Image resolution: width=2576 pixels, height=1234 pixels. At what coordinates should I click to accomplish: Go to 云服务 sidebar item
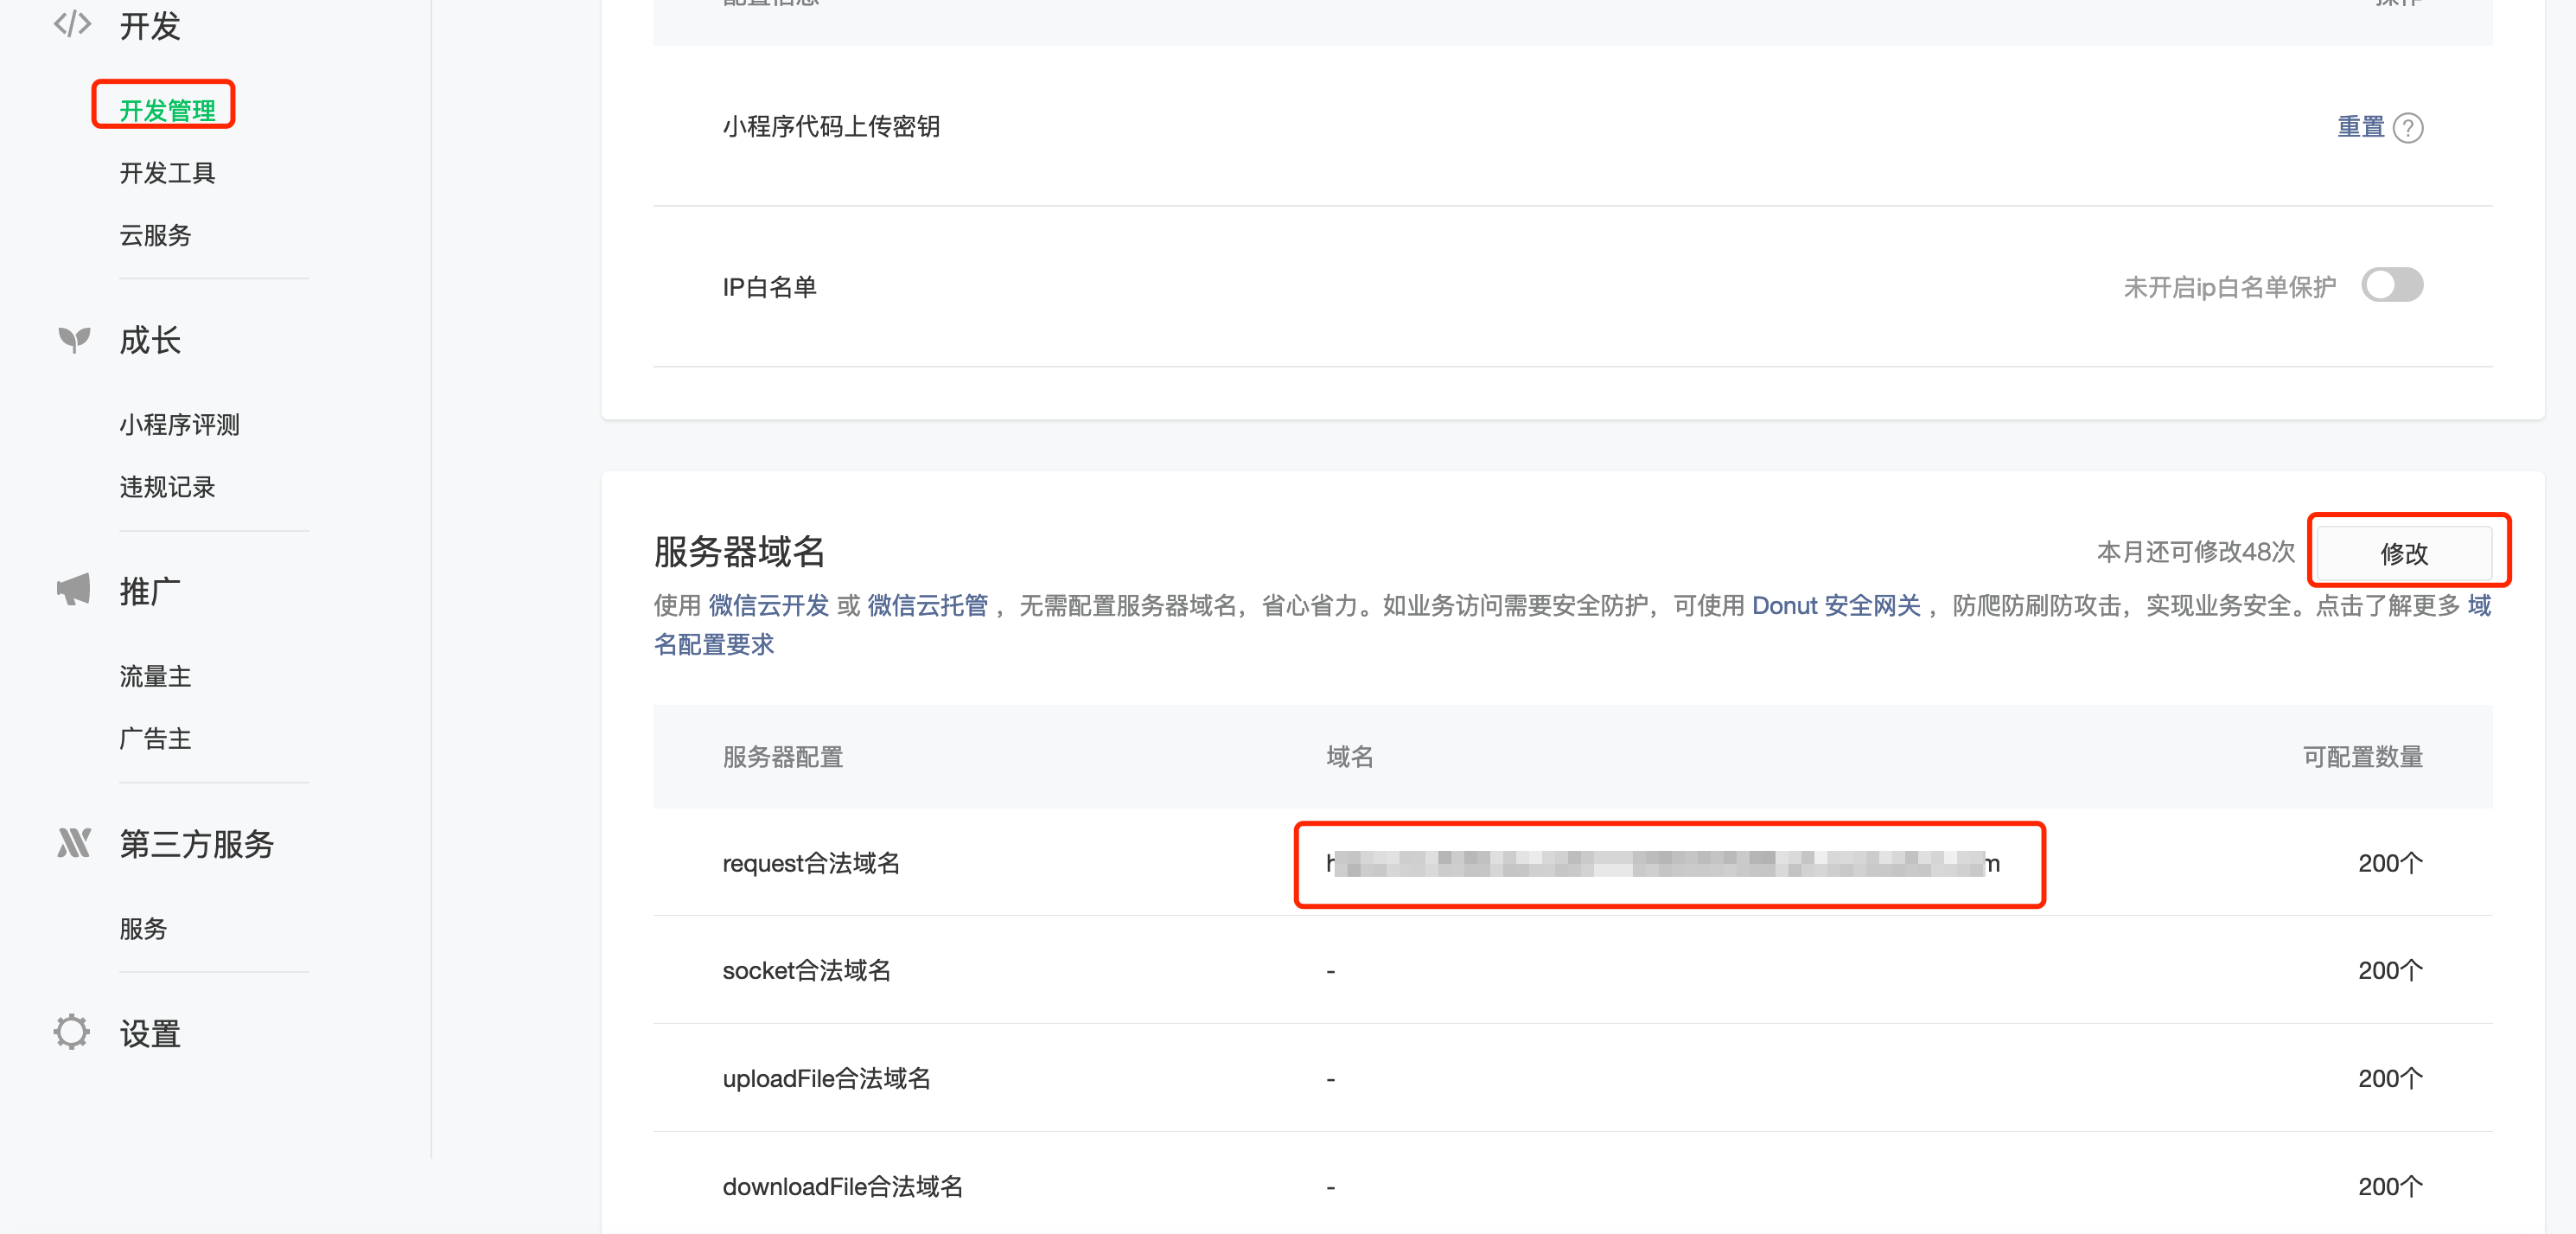155,235
